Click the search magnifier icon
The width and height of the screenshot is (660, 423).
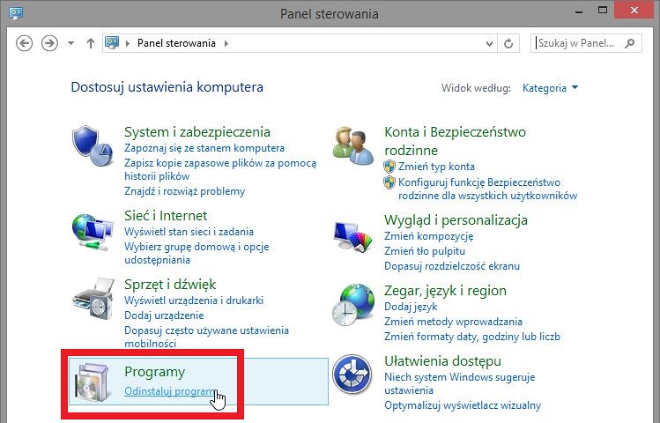coord(630,43)
